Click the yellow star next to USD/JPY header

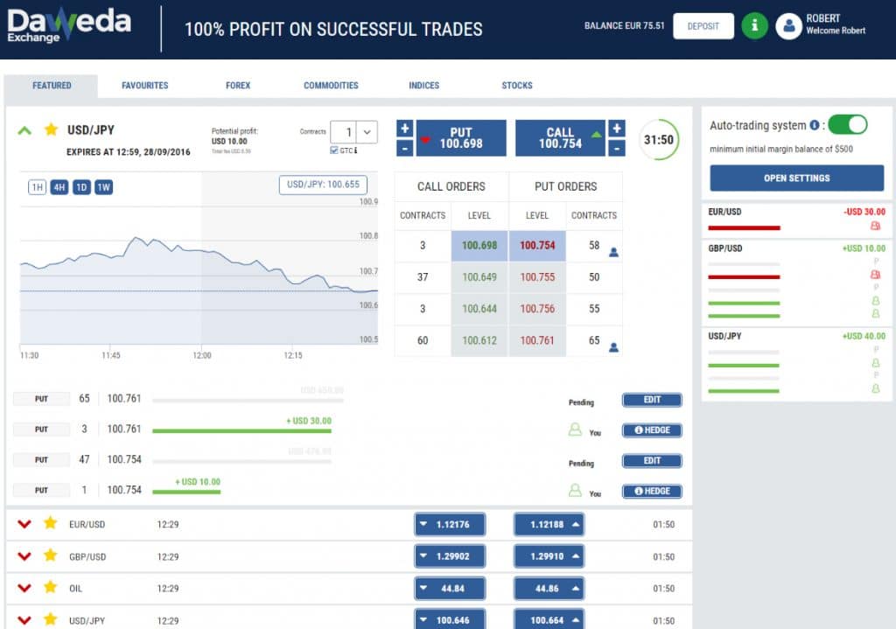click(51, 129)
